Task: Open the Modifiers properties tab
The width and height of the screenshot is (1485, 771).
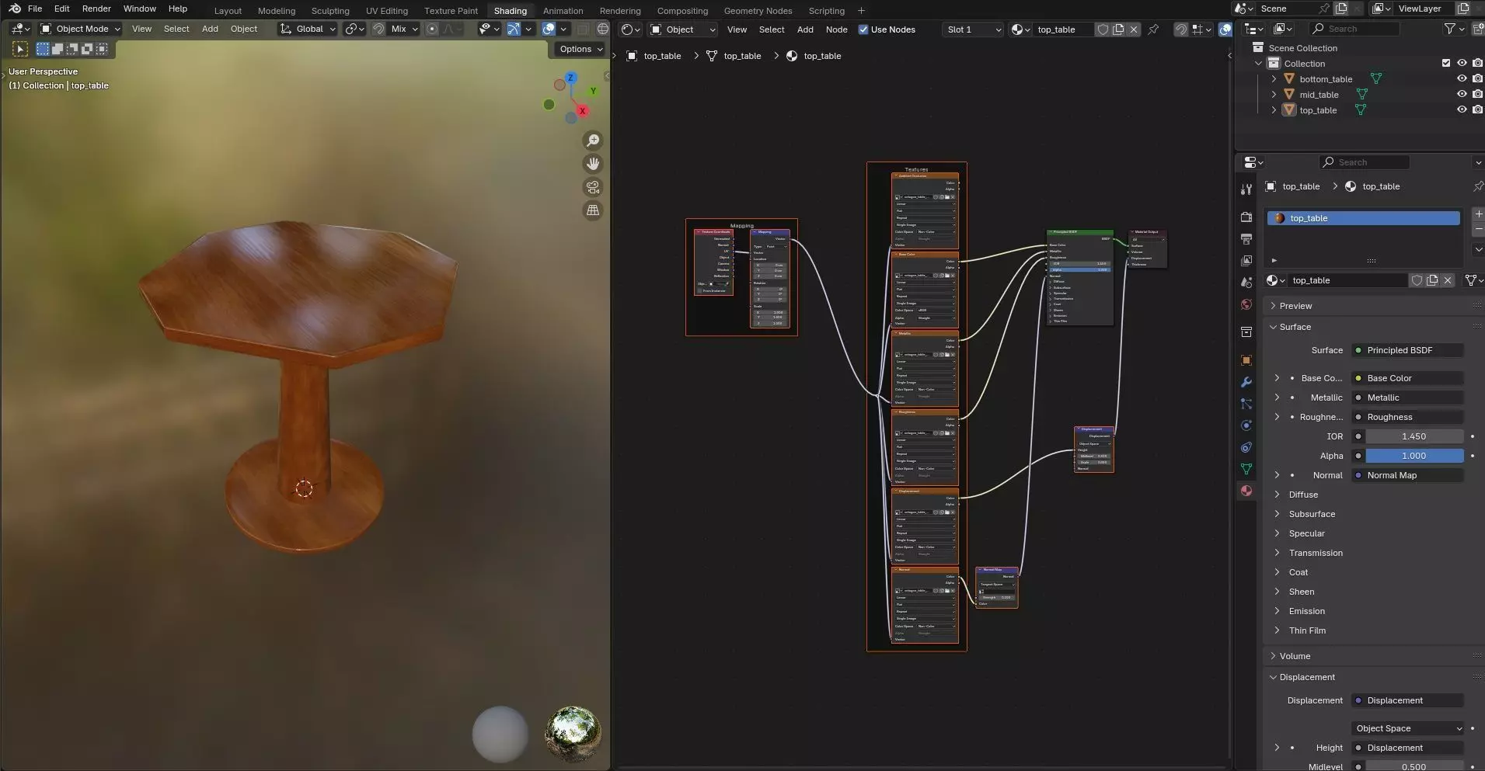Action: click(1246, 382)
